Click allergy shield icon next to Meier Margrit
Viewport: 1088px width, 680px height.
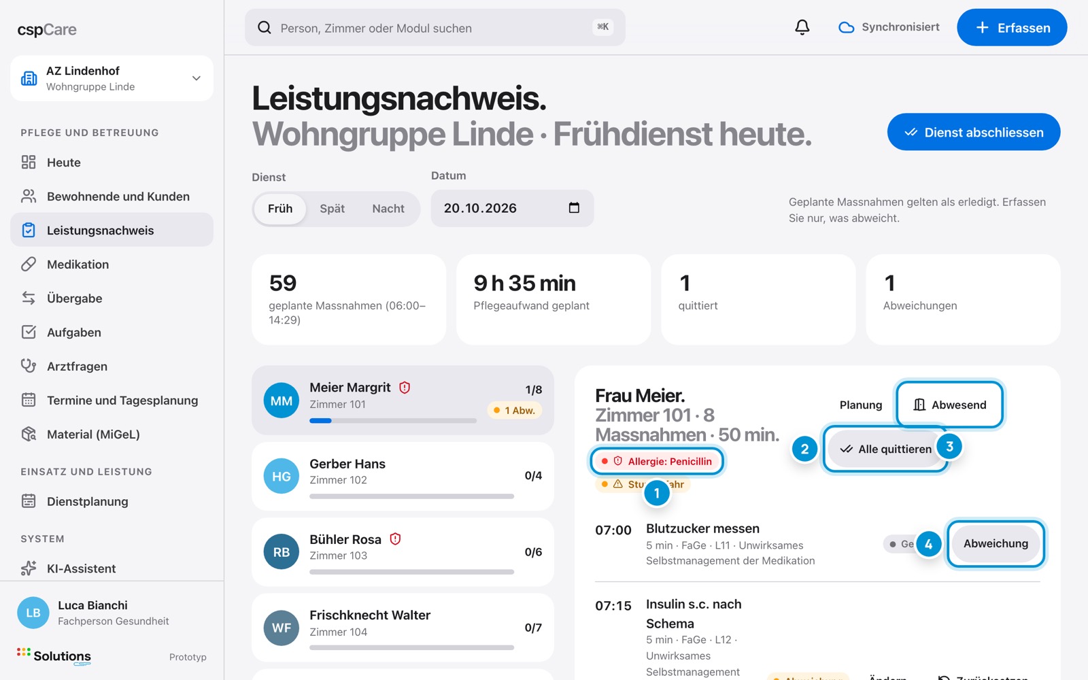coord(405,388)
